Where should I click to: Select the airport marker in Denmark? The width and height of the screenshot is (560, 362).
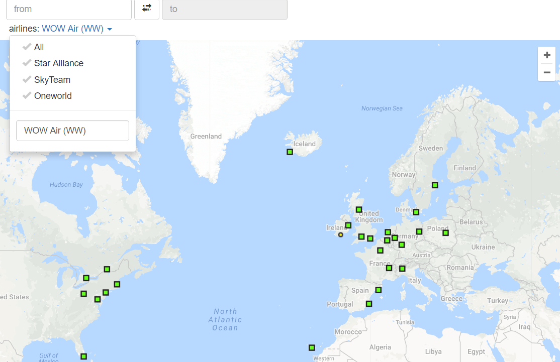coord(416,212)
